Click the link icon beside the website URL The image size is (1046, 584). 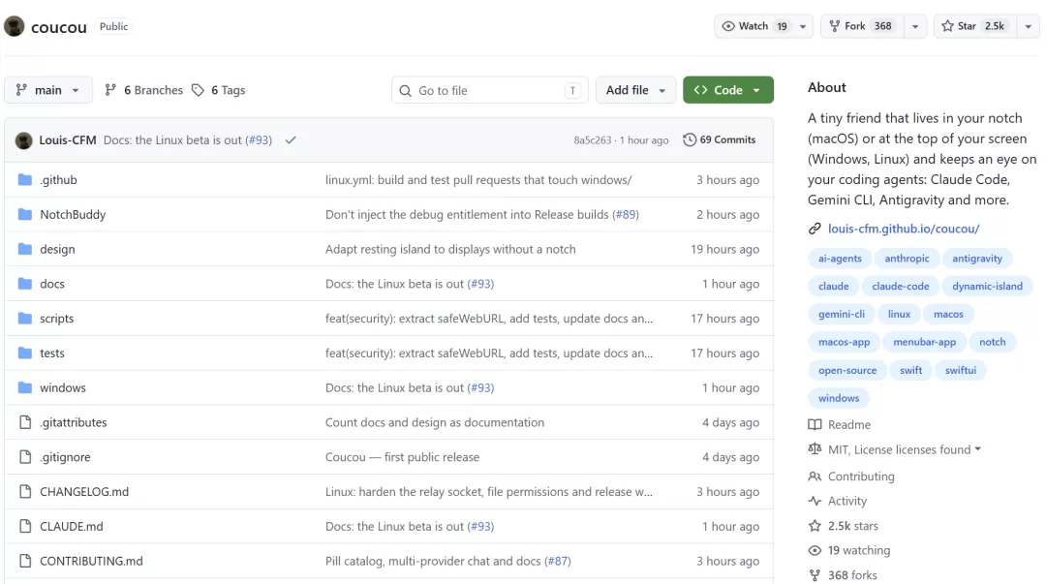click(x=815, y=229)
